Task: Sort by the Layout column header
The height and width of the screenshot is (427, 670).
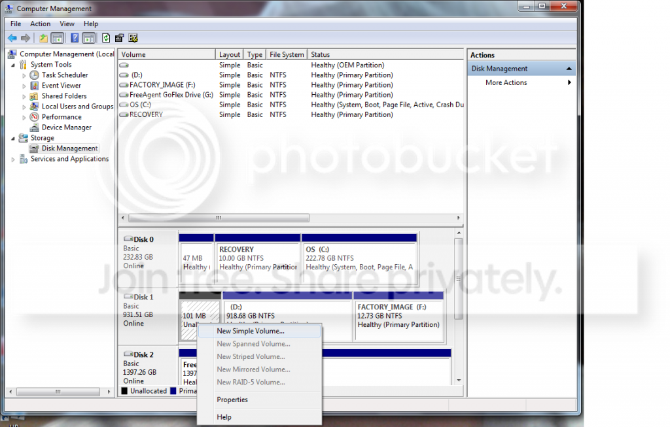Action: point(230,55)
